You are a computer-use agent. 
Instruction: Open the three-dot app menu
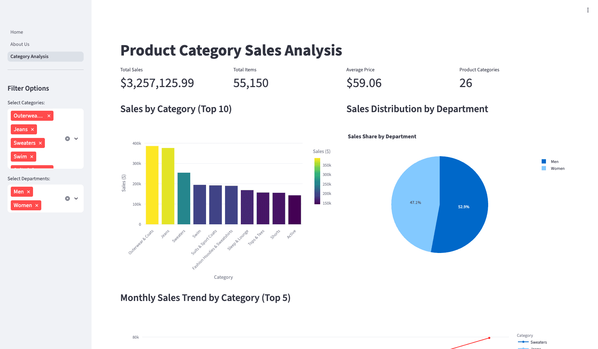588,10
